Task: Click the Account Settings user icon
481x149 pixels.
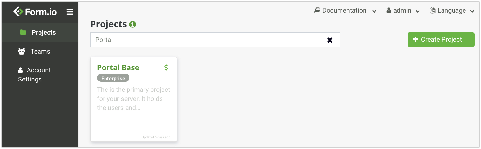Action: coord(21,70)
